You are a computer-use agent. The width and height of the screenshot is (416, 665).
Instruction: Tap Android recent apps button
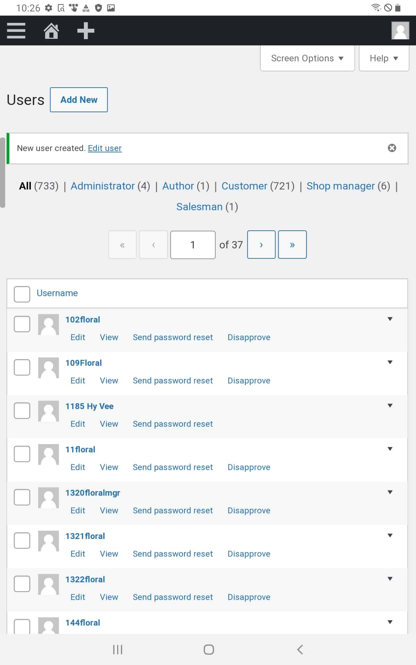118,649
